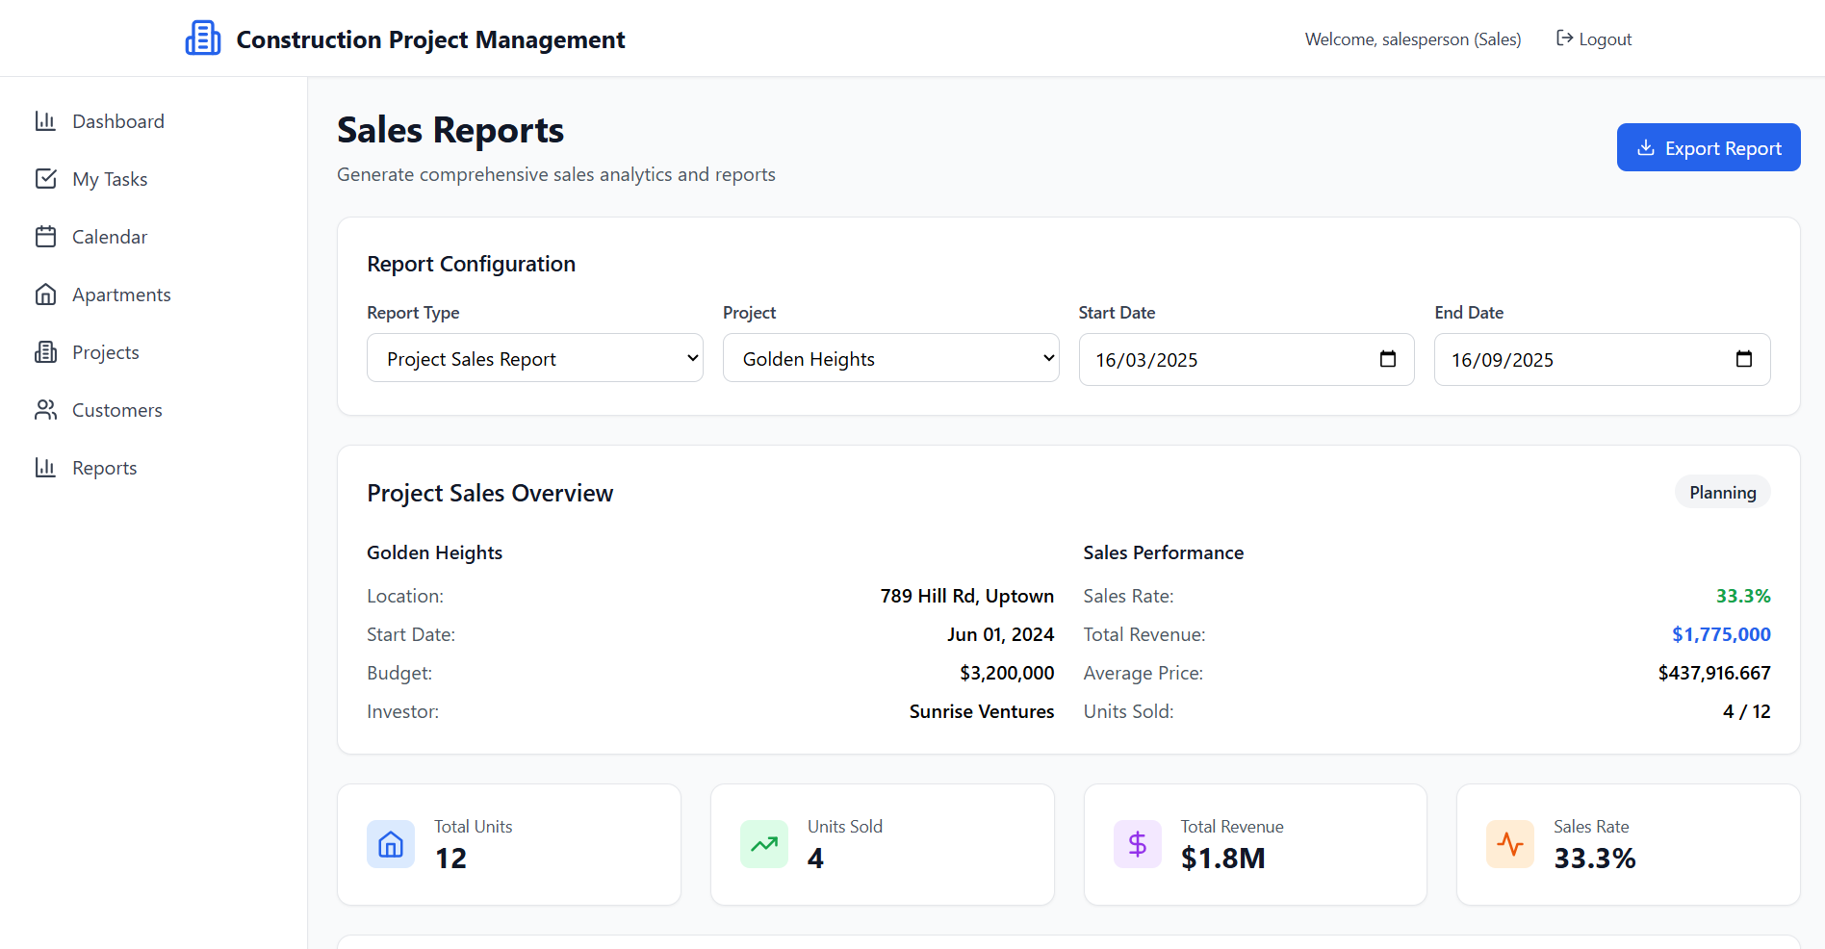Open the Report Type dropdown
This screenshot has height=949, width=1825.
[534, 358]
